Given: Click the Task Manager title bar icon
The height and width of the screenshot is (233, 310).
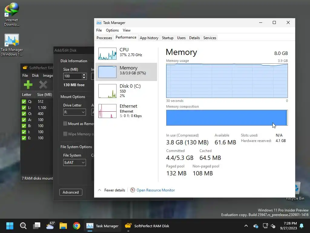Looking at the screenshot, I should pos(99,22).
